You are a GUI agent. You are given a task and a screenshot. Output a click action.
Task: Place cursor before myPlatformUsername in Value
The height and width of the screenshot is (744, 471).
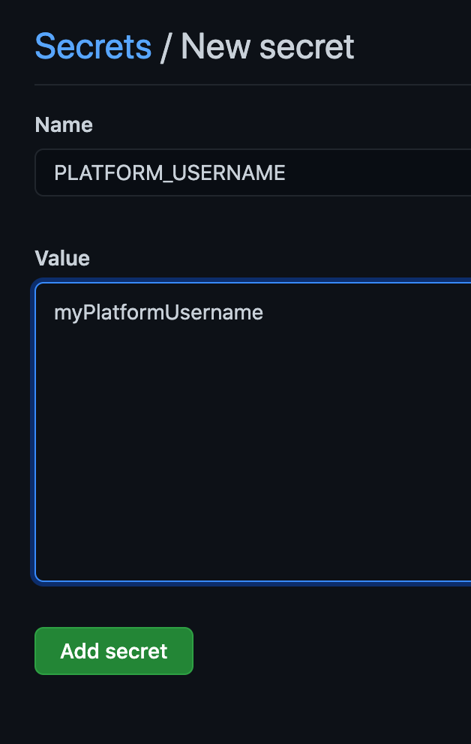54,312
